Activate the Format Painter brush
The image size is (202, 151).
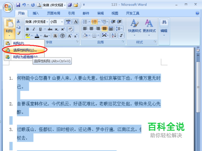point(18,33)
